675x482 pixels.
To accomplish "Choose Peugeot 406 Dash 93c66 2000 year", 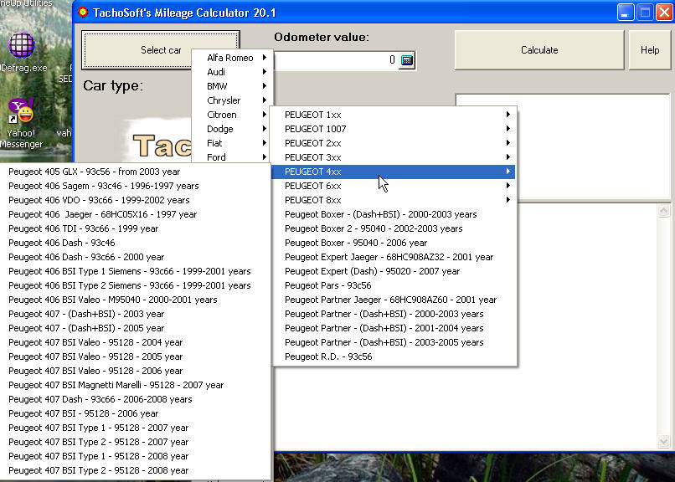I will pos(135,256).
